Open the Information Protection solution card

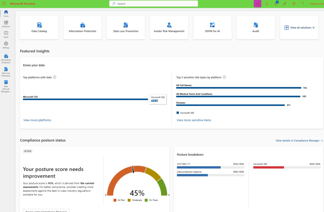point(83,27)
